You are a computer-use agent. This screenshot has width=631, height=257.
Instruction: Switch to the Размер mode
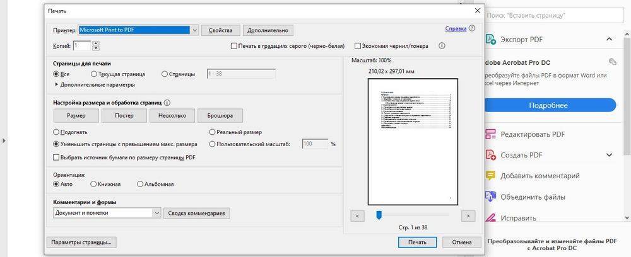click(76, 116)
